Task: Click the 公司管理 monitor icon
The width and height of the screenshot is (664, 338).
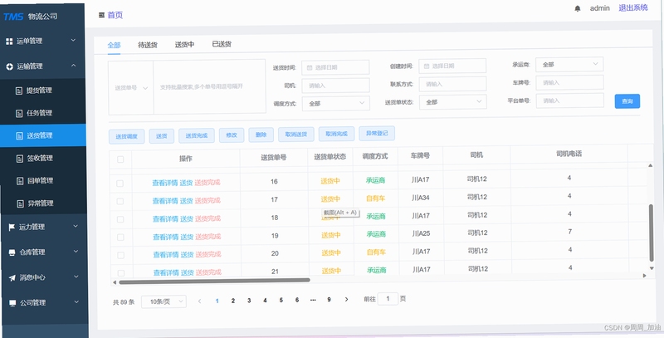Action: tap(12, 303)
